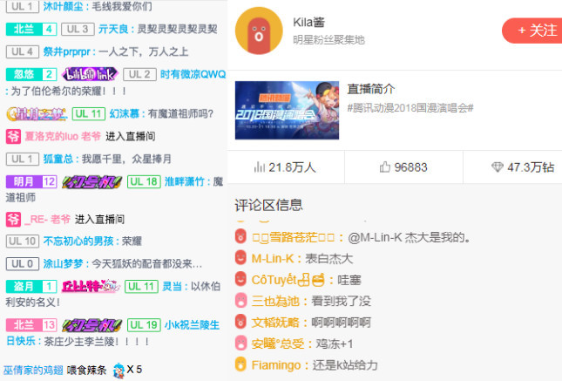Screen dimensions: 562x381
Task: Click the #腾讯动漫2018国漫演唱会# hashtag
Action: 410,107
